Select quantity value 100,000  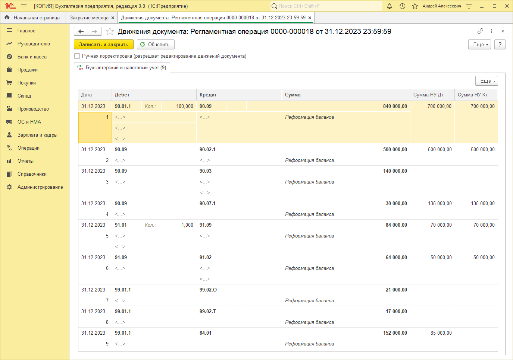tap(185, 106)
